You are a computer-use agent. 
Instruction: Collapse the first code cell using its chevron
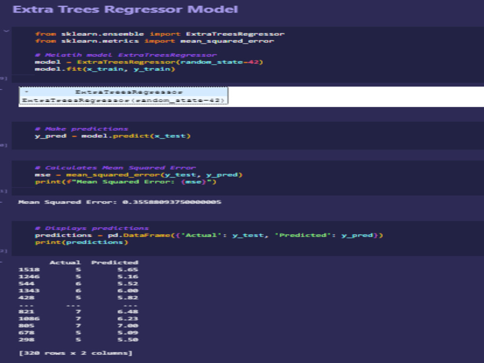[6, 31]
